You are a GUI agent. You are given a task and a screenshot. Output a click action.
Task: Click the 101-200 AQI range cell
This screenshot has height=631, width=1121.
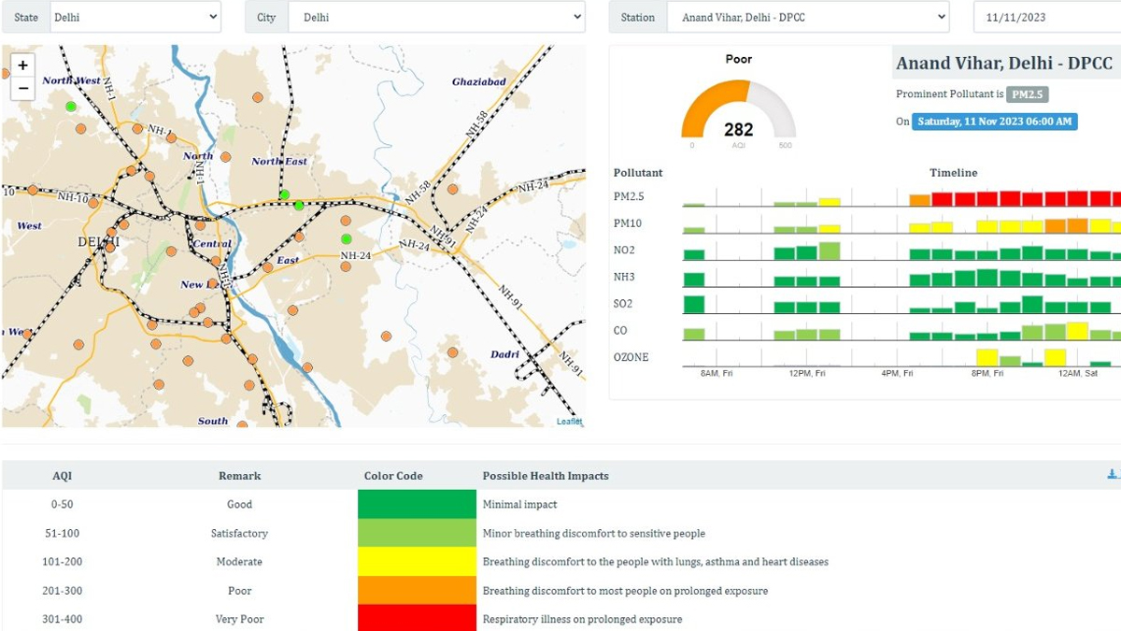click(62, 562)
